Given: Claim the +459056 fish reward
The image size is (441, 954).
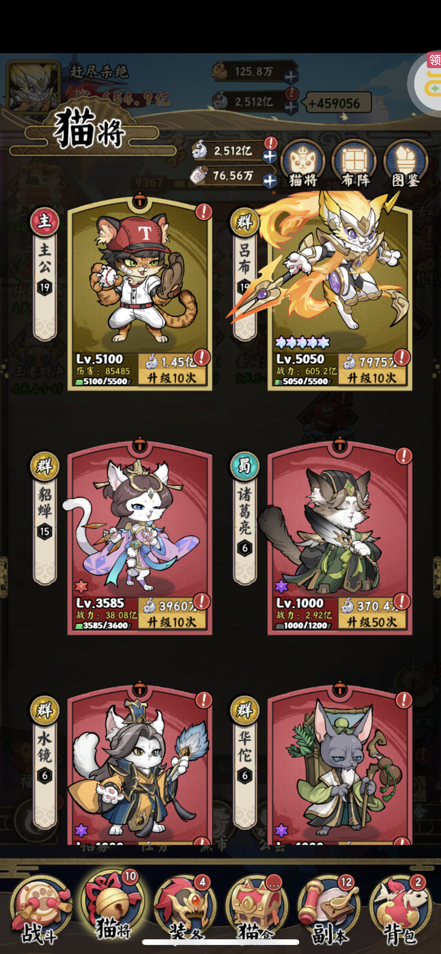Looking at the screenshot, I should 338,103.
